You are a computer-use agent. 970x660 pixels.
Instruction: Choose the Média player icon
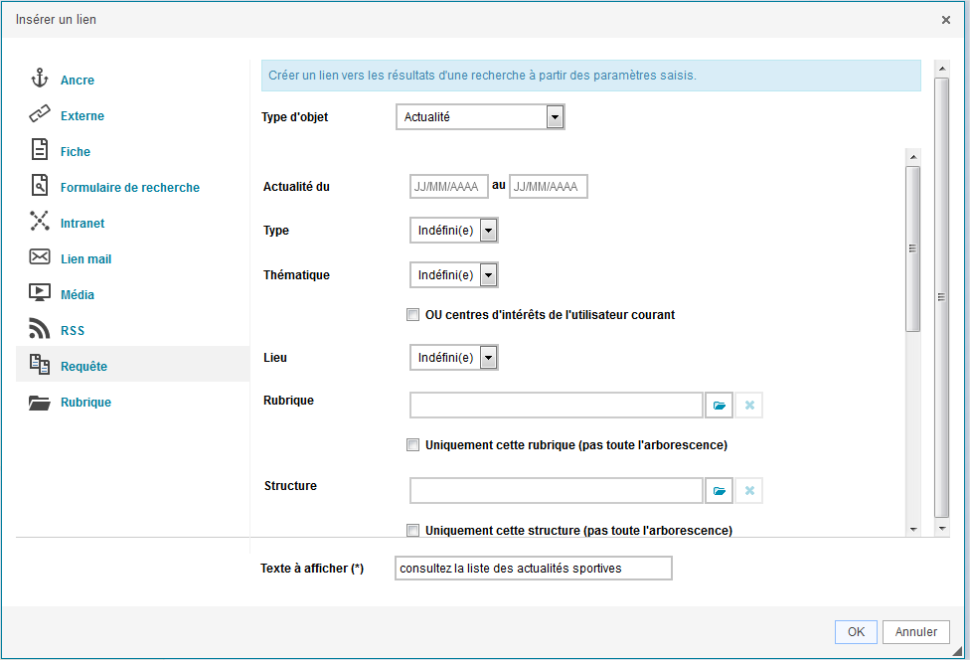(40, 292)
